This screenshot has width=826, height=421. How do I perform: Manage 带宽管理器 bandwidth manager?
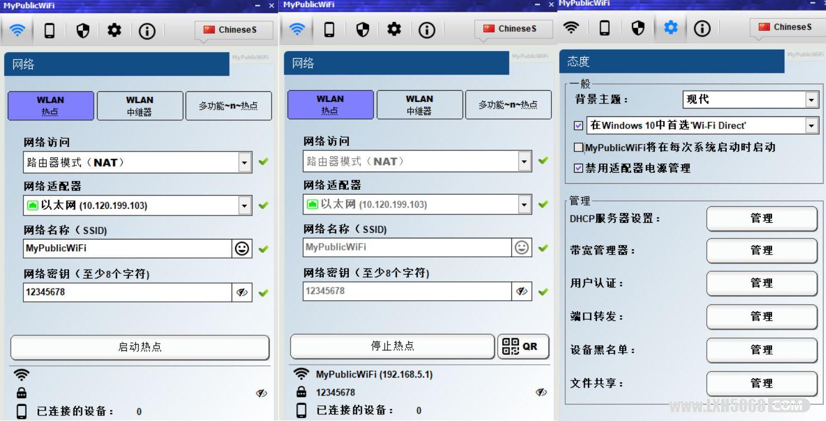pyautogui.click(x=761, y=251)
